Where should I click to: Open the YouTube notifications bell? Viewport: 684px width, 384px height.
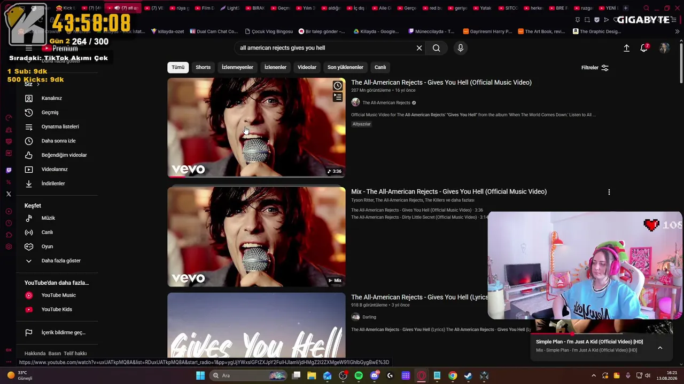644,48
